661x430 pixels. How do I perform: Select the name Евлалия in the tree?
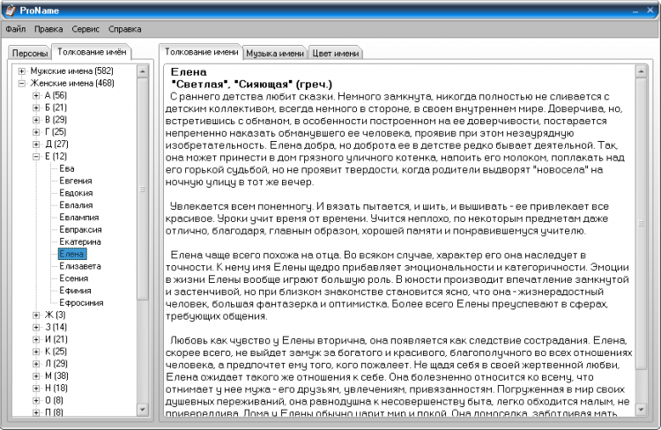click(76, 205)
